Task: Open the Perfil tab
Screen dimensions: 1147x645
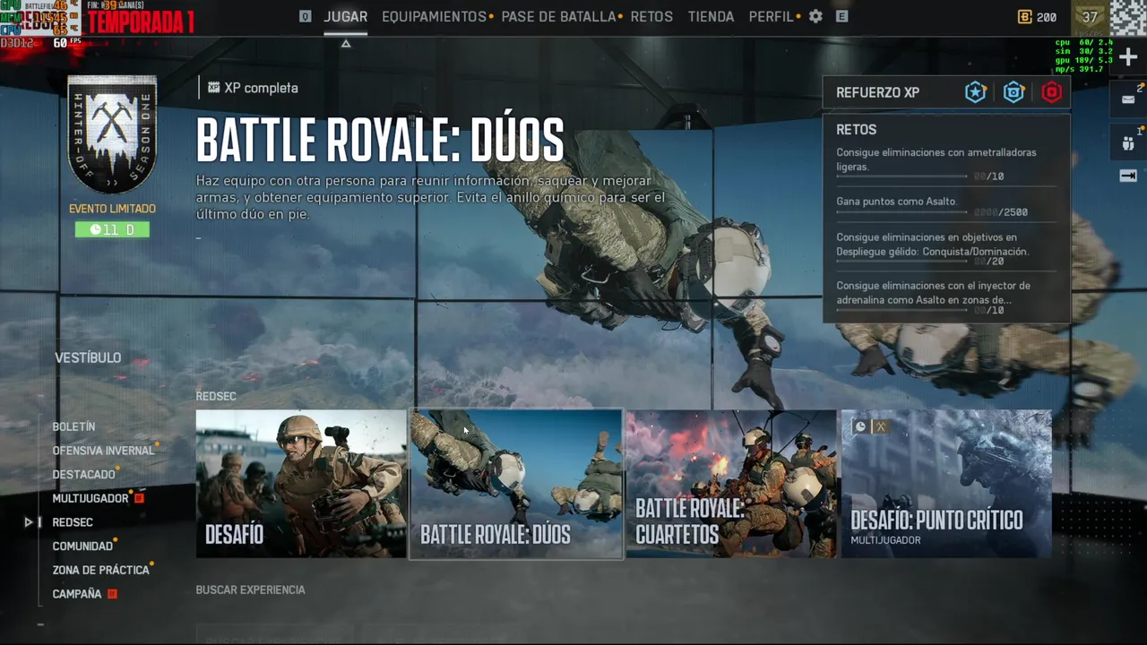Action: (771, 17)
